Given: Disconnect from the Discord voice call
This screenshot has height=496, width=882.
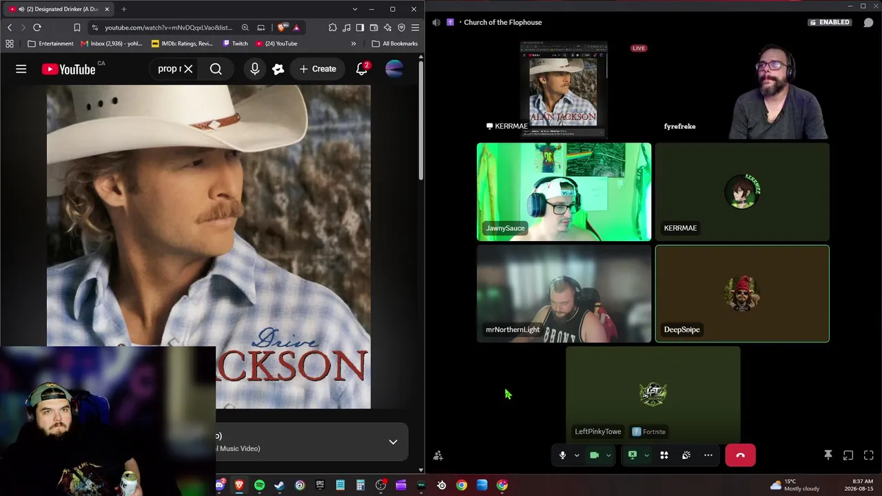Looking at the screenshot, I should [740, 455].
